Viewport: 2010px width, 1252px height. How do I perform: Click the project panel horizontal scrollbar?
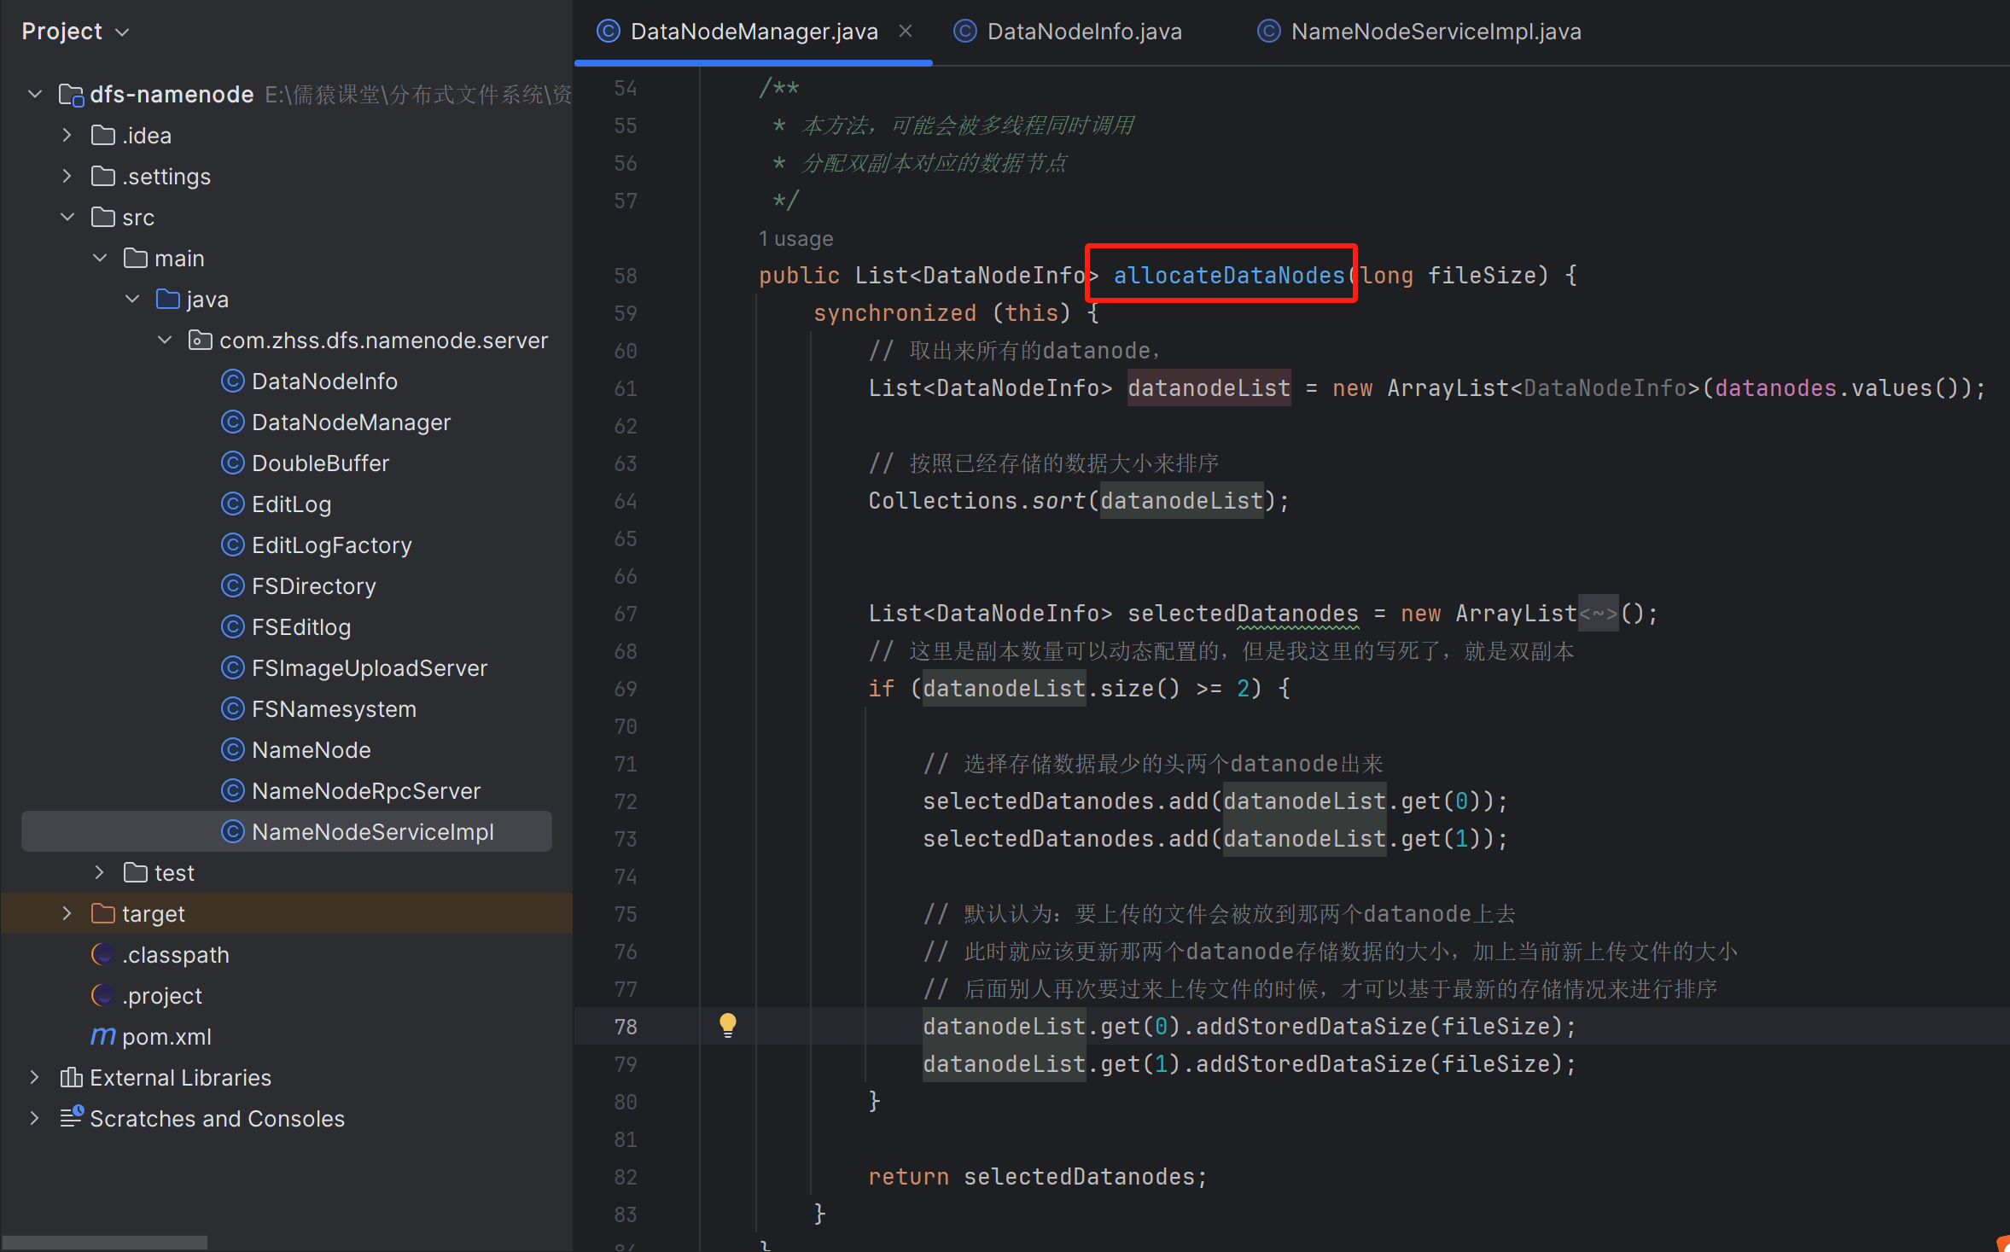click(104, 1243)
